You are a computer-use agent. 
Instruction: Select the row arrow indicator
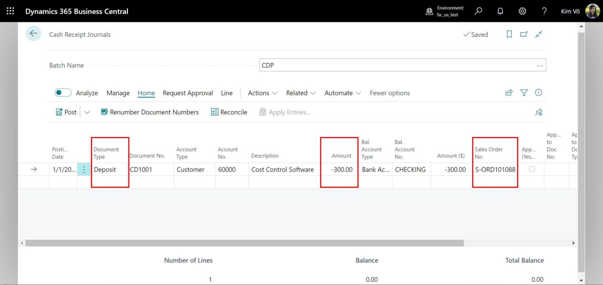tap(34, 169)
